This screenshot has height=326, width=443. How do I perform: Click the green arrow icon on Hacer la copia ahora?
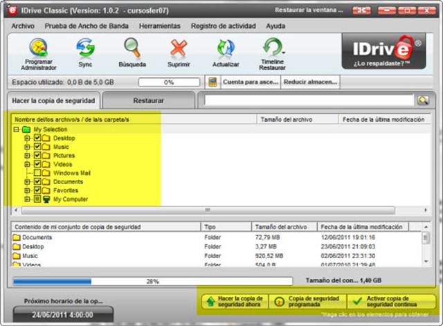tap(210, 302)
